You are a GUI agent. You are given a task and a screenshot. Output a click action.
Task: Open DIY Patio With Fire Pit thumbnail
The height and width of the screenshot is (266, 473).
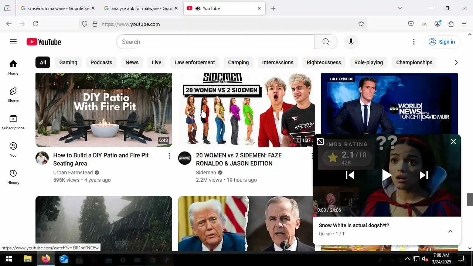click(x=104, y=110)
